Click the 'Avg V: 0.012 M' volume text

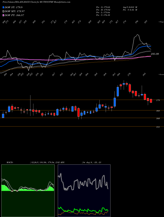point(130,7)
